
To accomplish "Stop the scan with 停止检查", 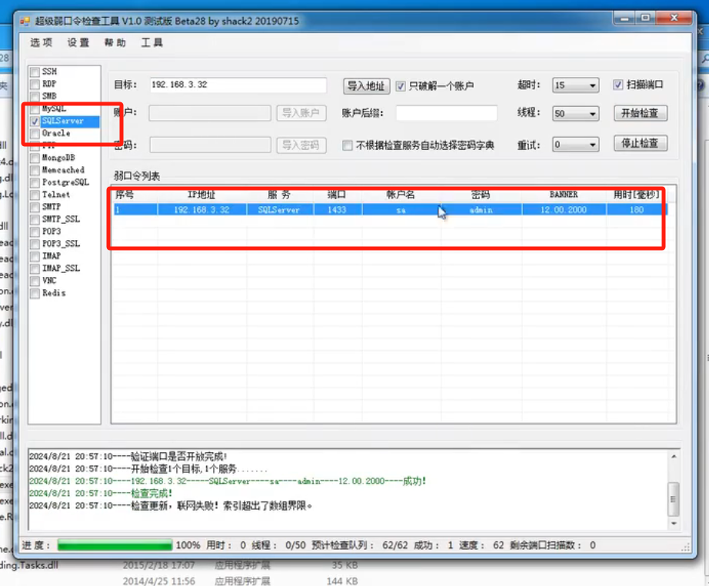I will pyautogui.click(x=641, y=143).
